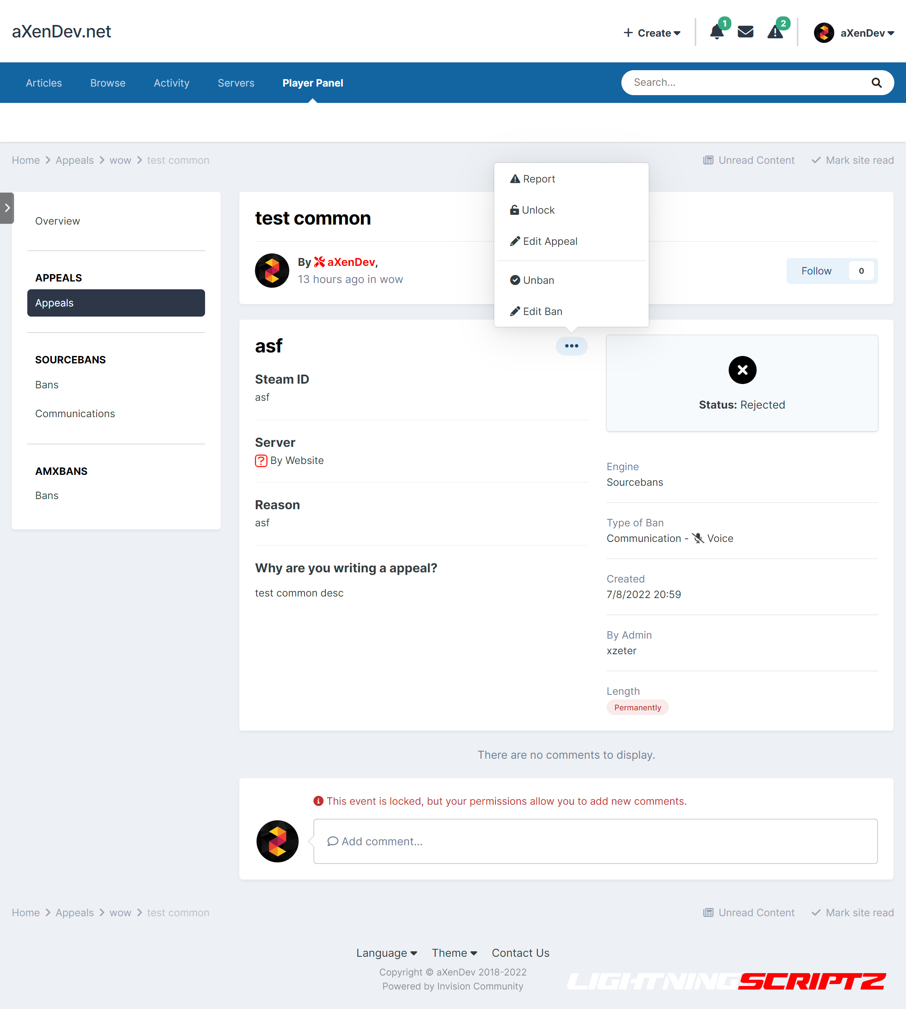Image resolution: width=906 pixels, height=1009 pixels.
Task: Click the Contact Us link
Action: [520, 953]
